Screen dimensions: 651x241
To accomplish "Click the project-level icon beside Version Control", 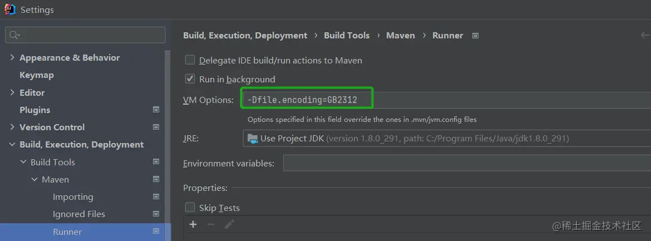I will [156, 127].
